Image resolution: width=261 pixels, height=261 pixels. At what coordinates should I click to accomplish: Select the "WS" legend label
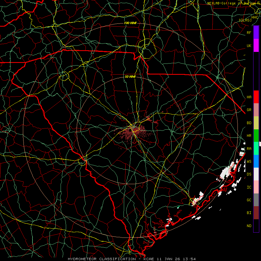249,161
